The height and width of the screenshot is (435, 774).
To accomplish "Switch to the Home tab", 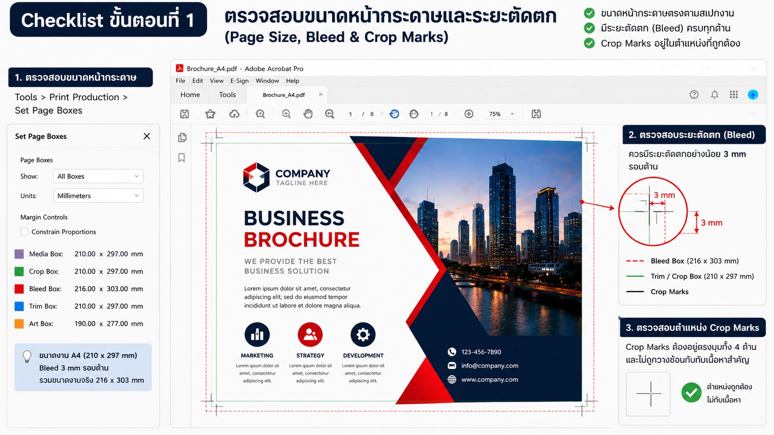I will (190, 95).
